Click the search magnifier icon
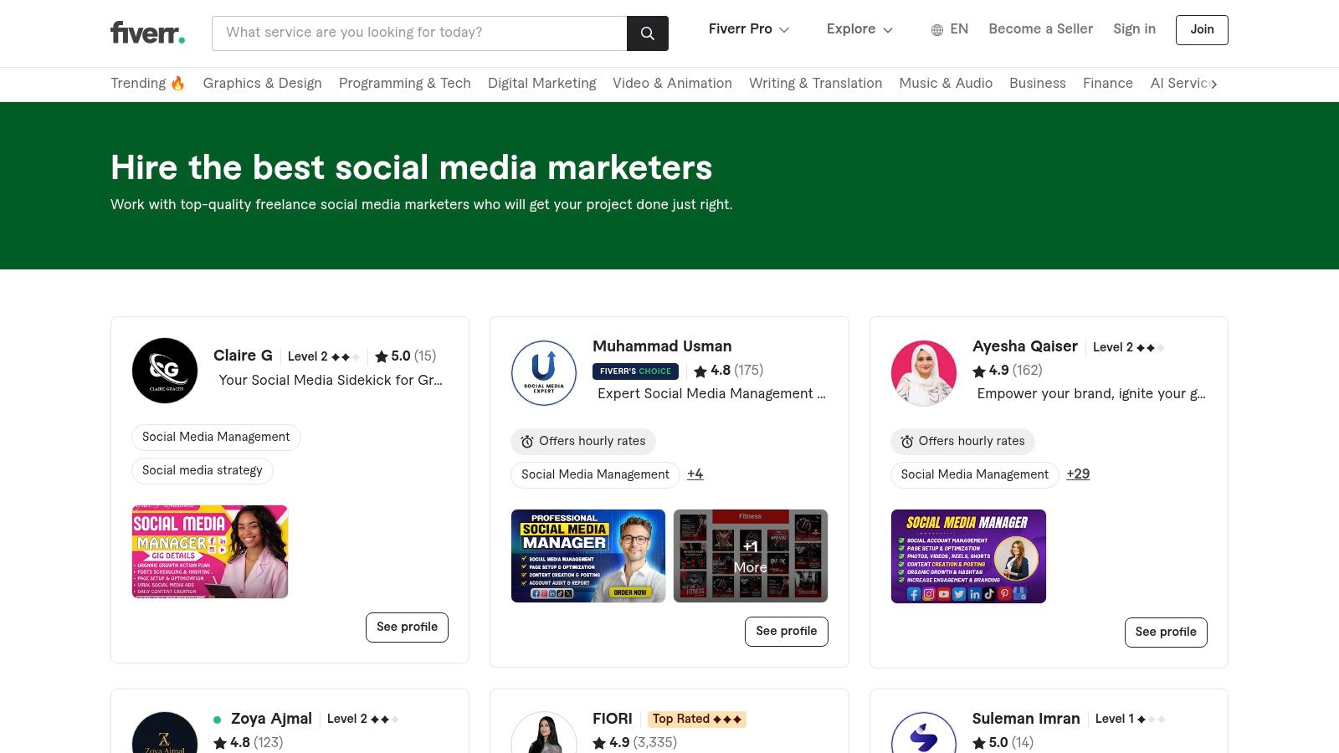Screen dimensions: 1339x753 pyautogui.click(x=647, y=33)
